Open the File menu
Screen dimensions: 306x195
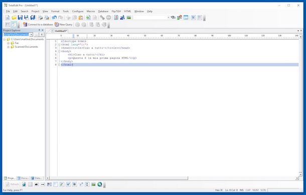8,11
